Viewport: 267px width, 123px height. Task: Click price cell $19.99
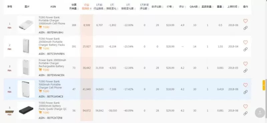pyautogui.click(x=170, y=25)
